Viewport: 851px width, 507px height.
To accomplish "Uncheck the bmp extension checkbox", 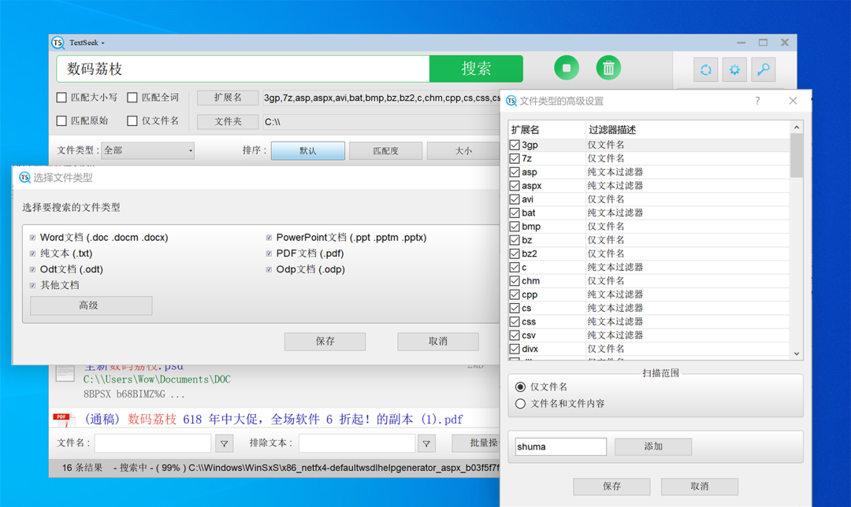I will 515,227.
